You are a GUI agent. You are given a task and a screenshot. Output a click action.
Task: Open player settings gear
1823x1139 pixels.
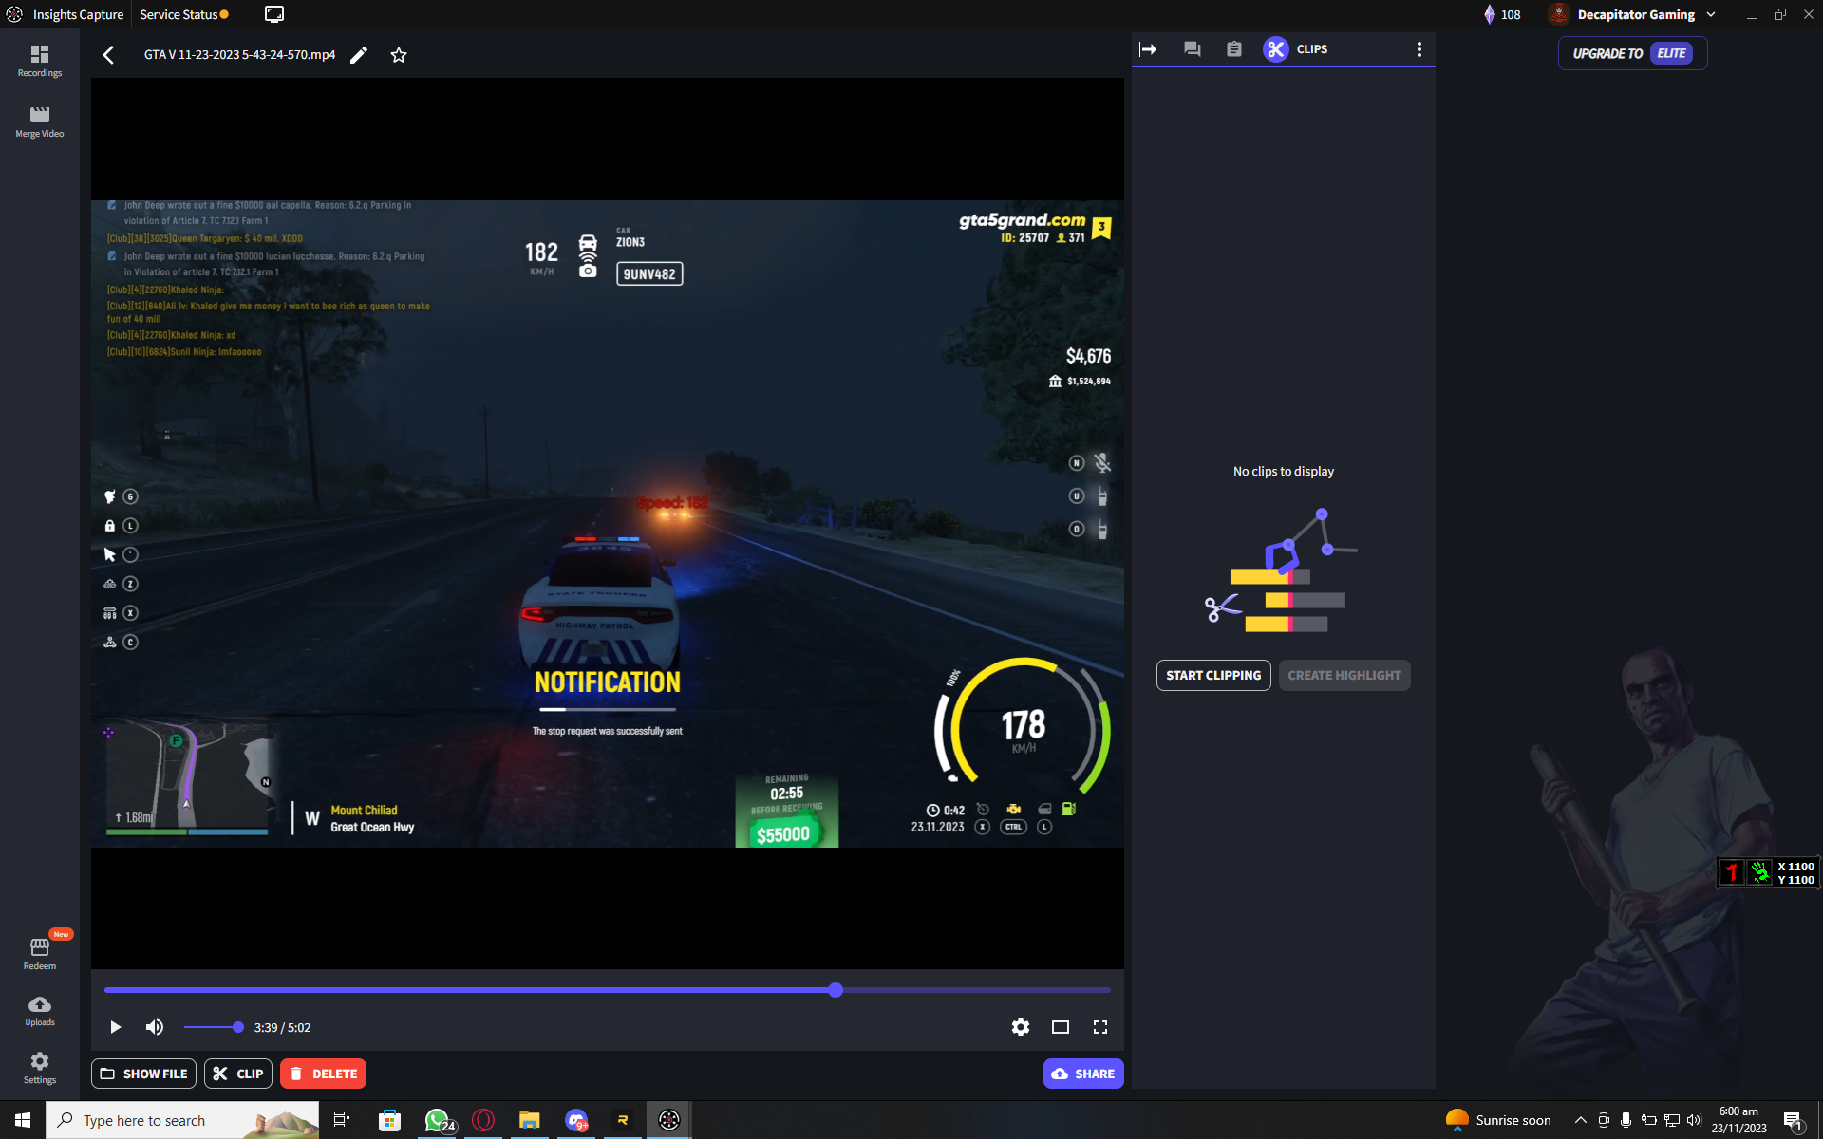pos(1021,1027)
